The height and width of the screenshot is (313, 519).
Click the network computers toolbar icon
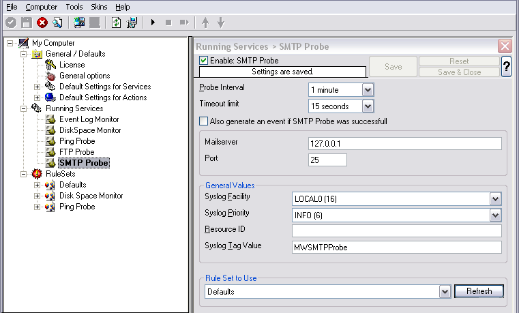click(x=79, y=23)
